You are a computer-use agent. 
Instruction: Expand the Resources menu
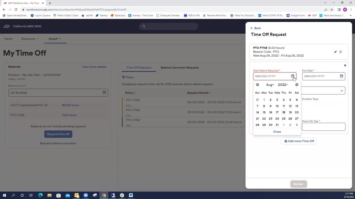pos(30,39)
